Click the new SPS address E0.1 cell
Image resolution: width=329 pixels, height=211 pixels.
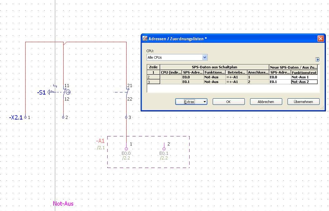click(x=280, y=82)
